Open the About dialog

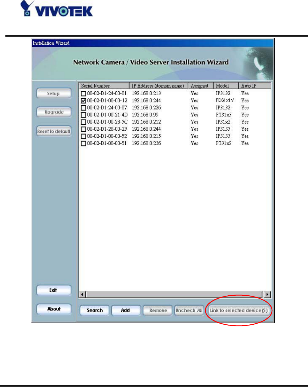[x=54, y=309]
